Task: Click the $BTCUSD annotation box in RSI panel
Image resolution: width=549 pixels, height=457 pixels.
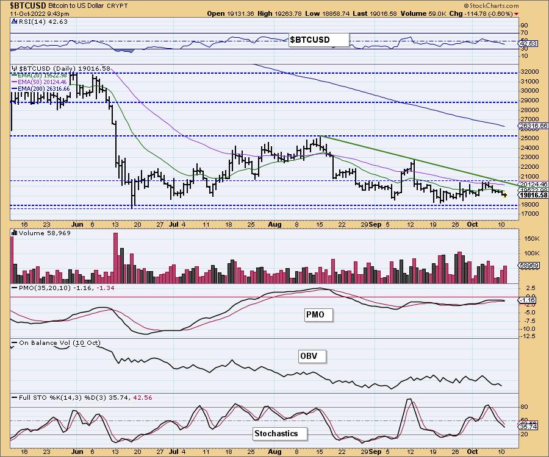Action: (319, 40)
